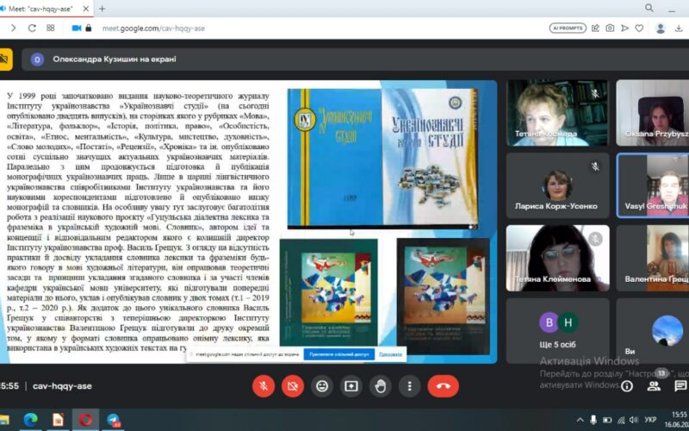Click the hide link in sharing bar

pyautogui.click(x=390, y=353)
